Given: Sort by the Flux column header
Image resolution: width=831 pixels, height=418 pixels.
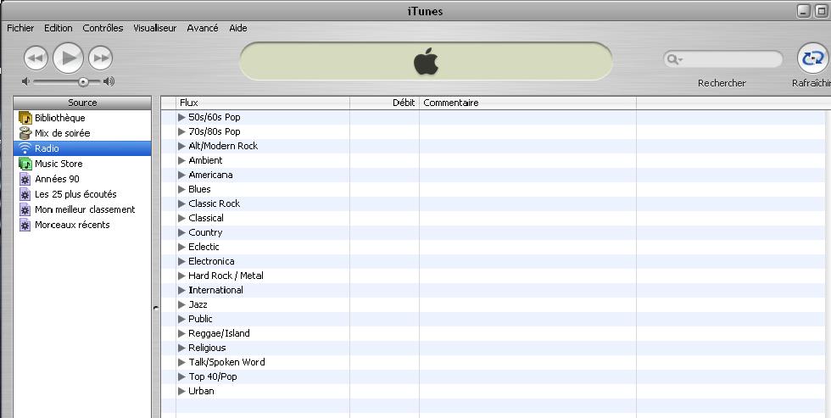Looking at the screenshot, I should [262, 103].
